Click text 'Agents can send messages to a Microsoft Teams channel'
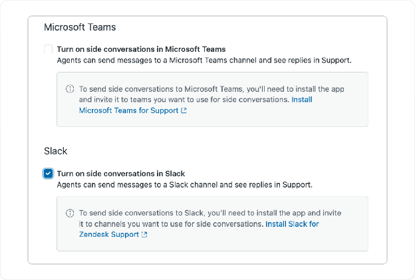Image resolution: width=415 pixels, height=280 pixels. click(157, 61)
